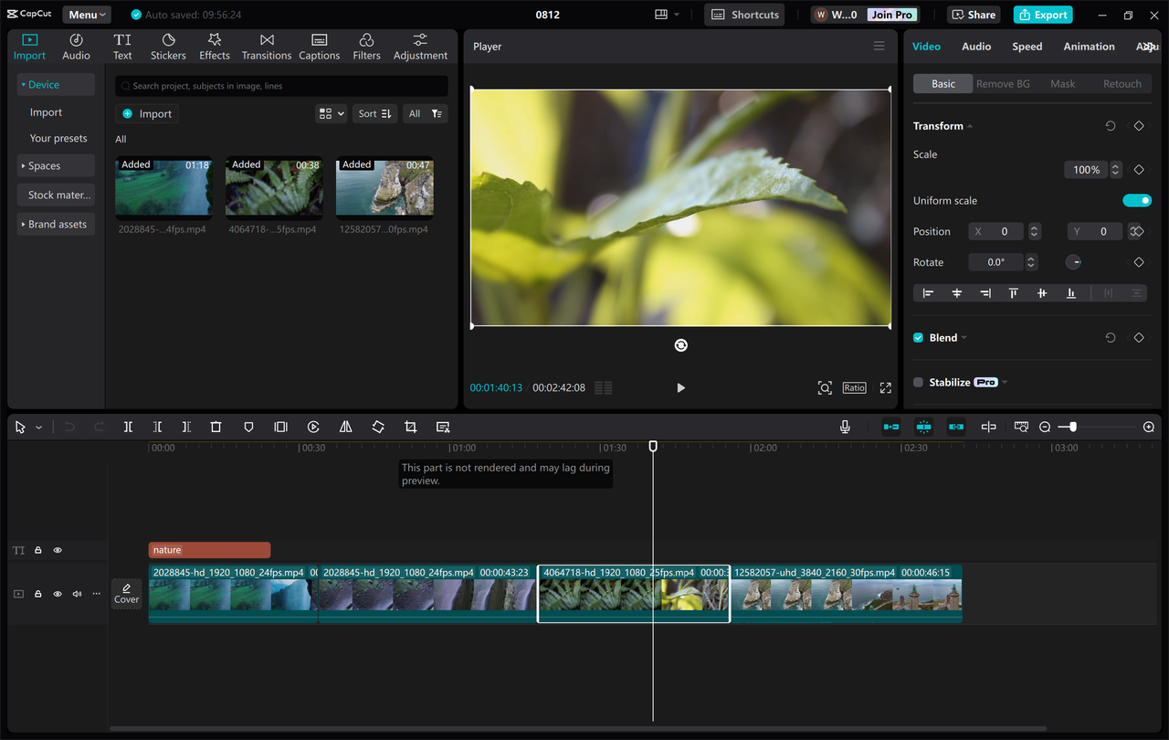
Task: Open the Effects panel in the media bar
Action: click(214, 46)
